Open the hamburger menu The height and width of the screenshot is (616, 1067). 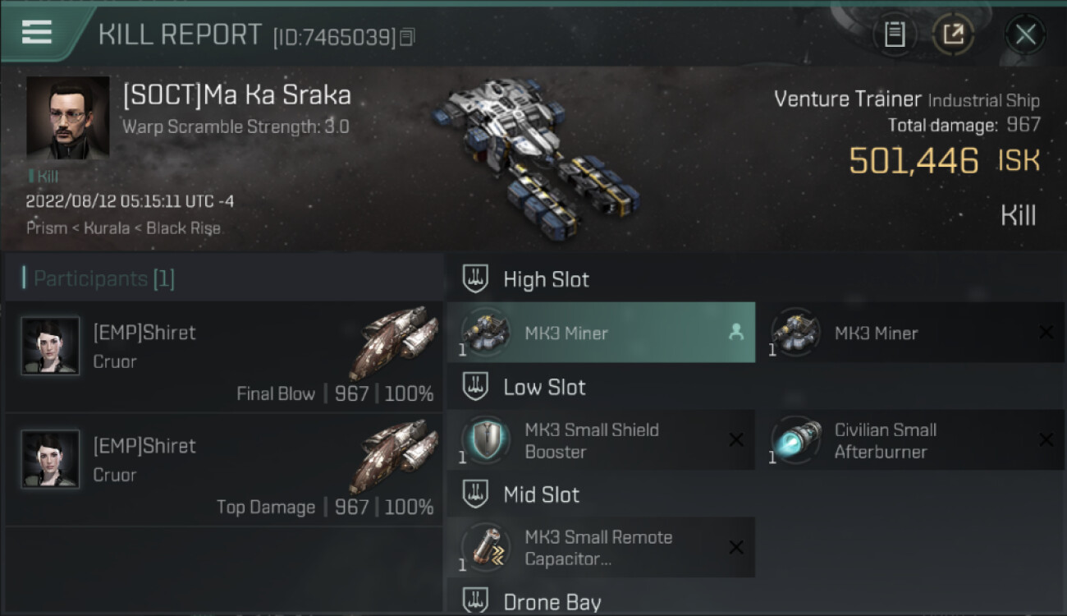[37, 32]
